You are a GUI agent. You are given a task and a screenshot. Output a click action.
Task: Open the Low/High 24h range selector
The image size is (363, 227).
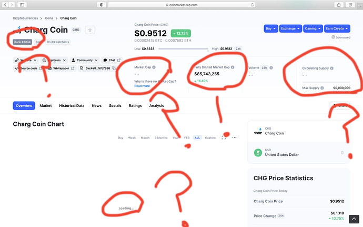(238, 48)
